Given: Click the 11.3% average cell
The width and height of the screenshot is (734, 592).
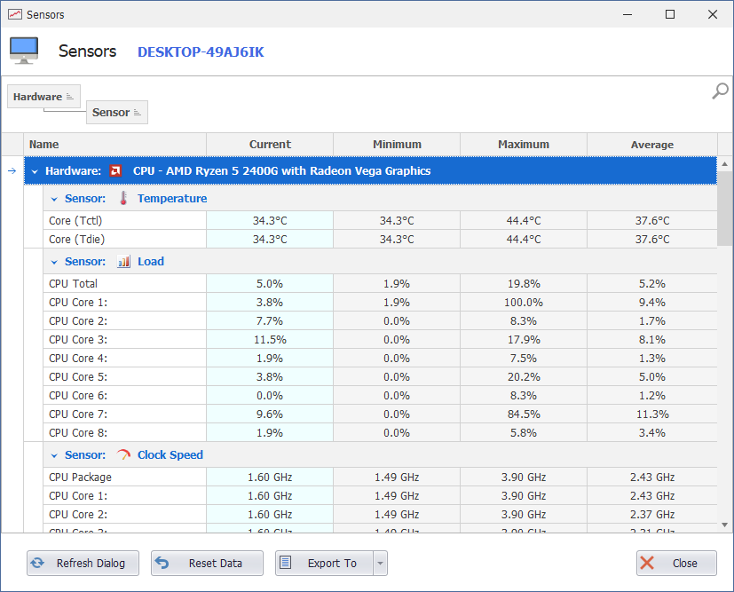Looking at the screenshot, I should point(652,414).
